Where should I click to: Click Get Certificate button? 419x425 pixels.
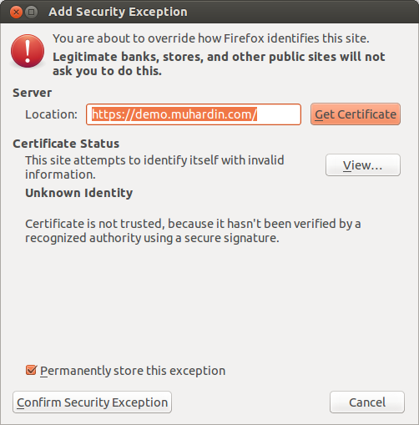(356, 114)
